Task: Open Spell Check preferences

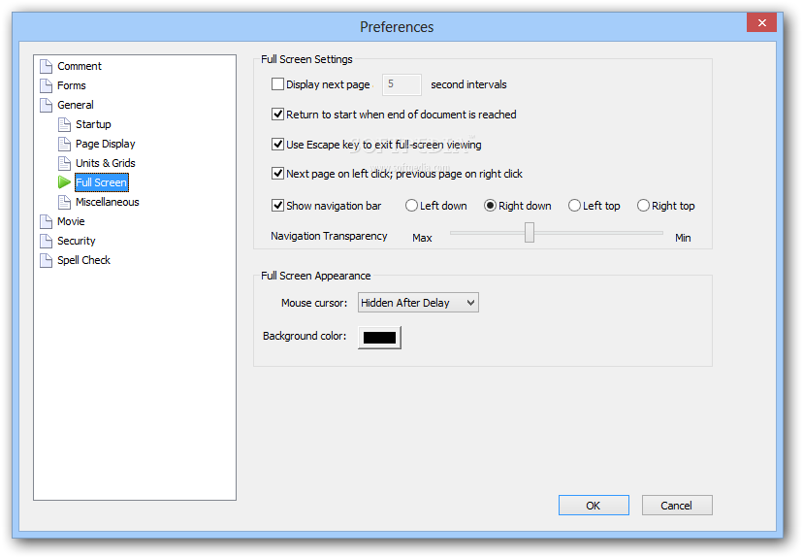Action: click(x=83, y=261)
